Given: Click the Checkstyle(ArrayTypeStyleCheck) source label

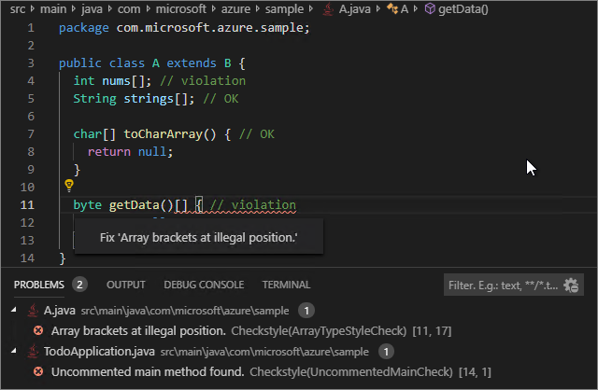Looking at the screenshot, I should click(x=319, y=331).
